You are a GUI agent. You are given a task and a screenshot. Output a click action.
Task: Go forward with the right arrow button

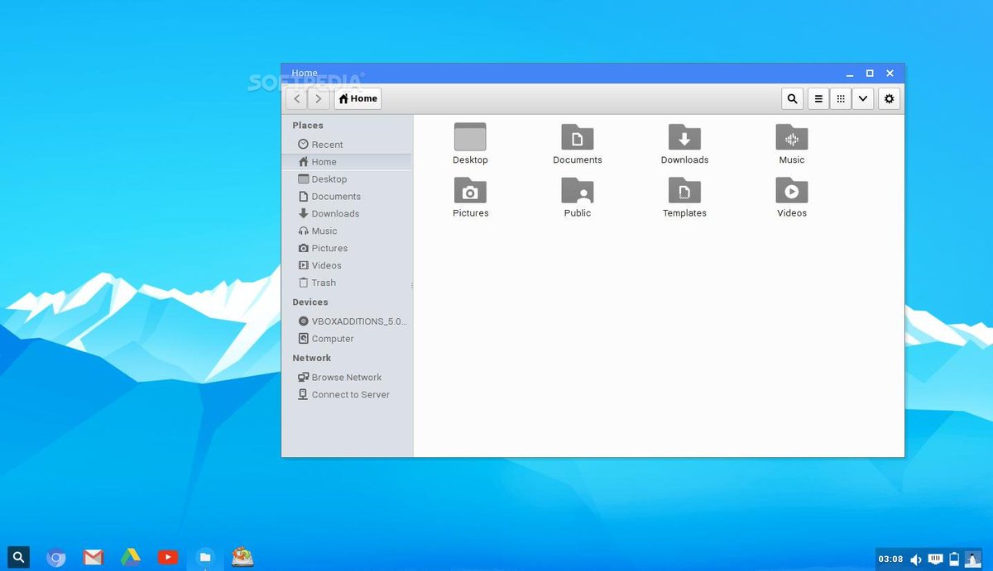319,98
